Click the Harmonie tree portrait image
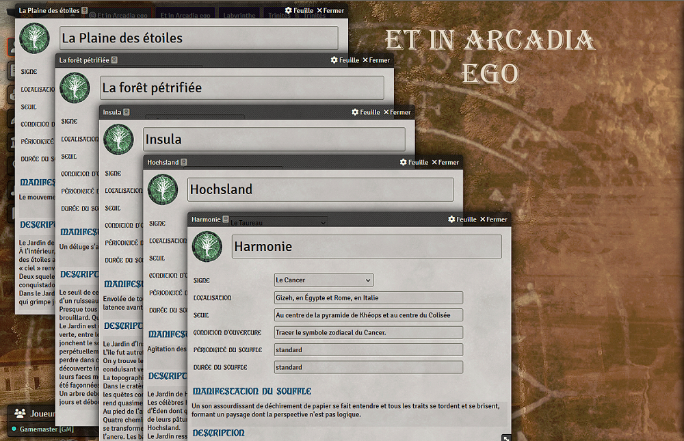 (x=207, y=246)
